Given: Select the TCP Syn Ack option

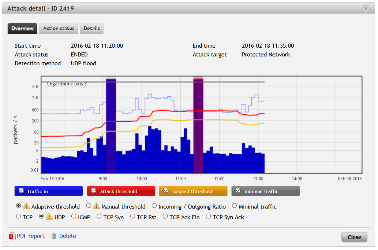Looking at the screenshot, I should point(208,216).
